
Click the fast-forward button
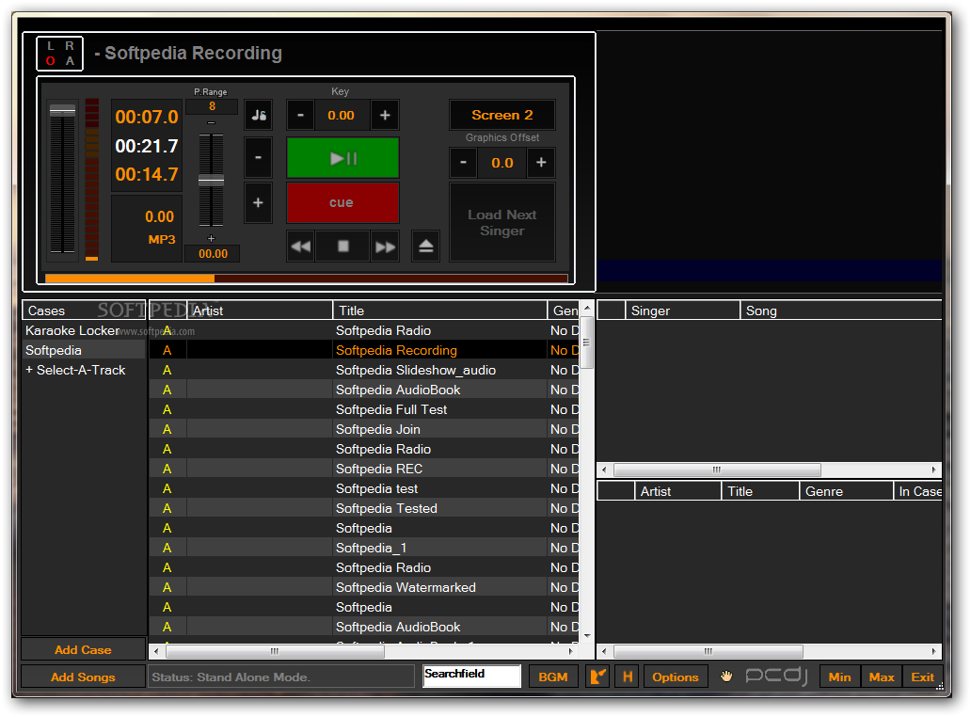tap(385, 247)
